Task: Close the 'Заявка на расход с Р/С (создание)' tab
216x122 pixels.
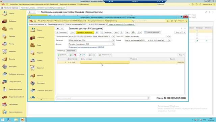Action: point(134,24)
